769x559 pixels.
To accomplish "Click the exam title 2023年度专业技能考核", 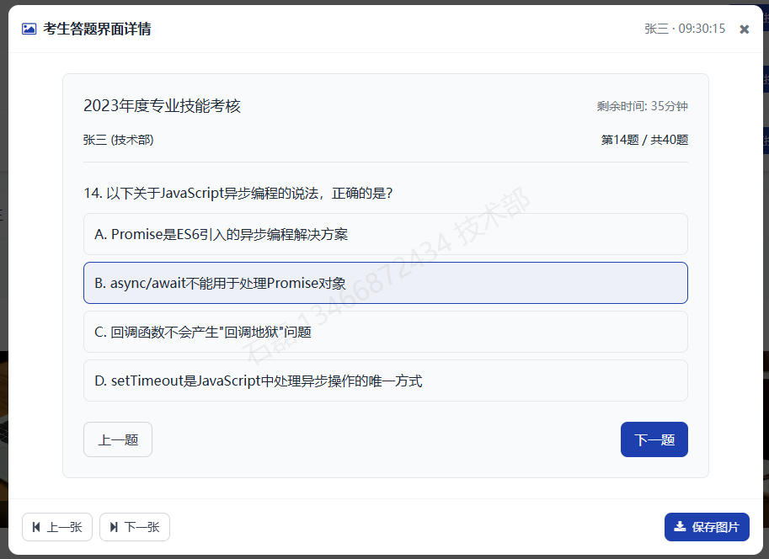I will pos(162,106).
